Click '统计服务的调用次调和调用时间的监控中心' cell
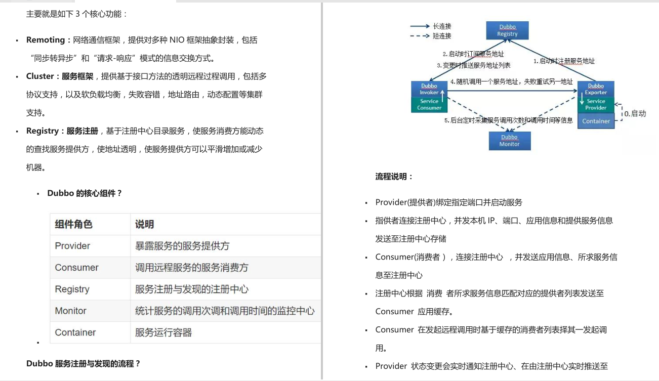Screen dimensions: 659x381 click(225, 311)
